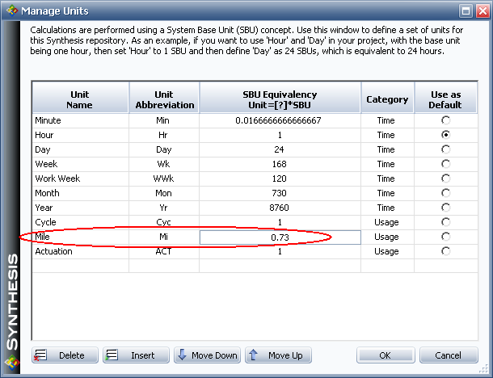The image size is (493, 378).
Task: Click the Insert row button
Action: 135,355
